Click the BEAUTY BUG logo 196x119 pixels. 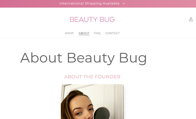coord(92,20)
